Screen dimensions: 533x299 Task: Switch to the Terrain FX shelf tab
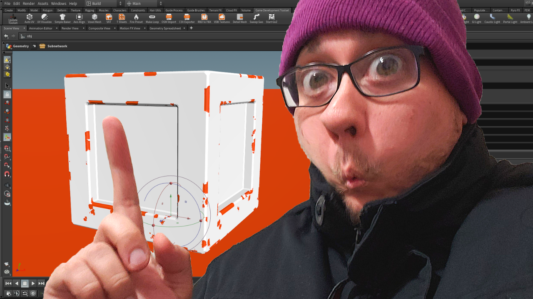click(x=215, y=10)
